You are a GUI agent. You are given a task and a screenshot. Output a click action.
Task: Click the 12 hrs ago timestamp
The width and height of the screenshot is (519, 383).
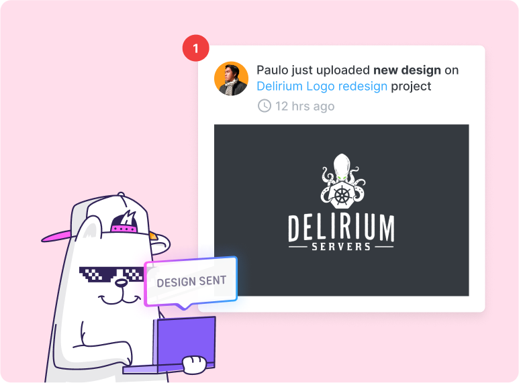pos(305,106)
